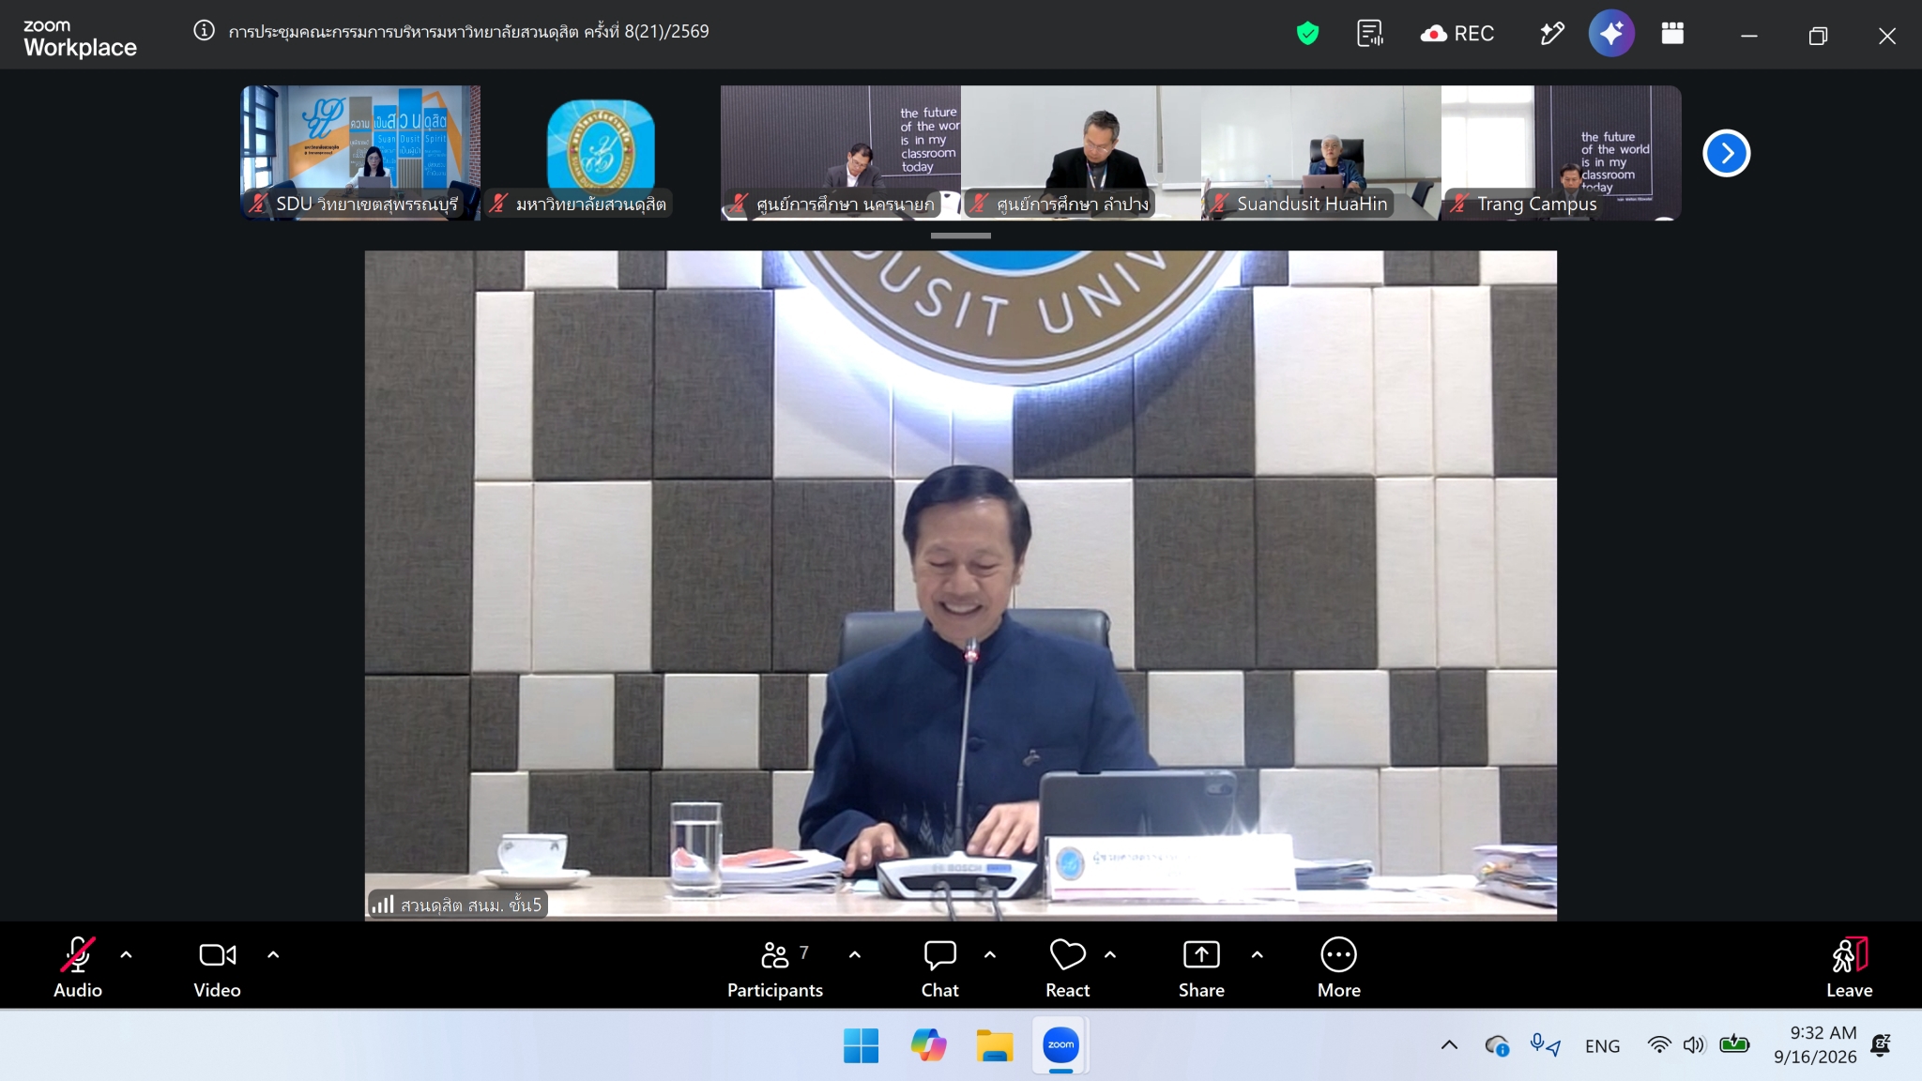Click the cloud REC recording indicator

pyautogui.click(x=1457, y=34)
